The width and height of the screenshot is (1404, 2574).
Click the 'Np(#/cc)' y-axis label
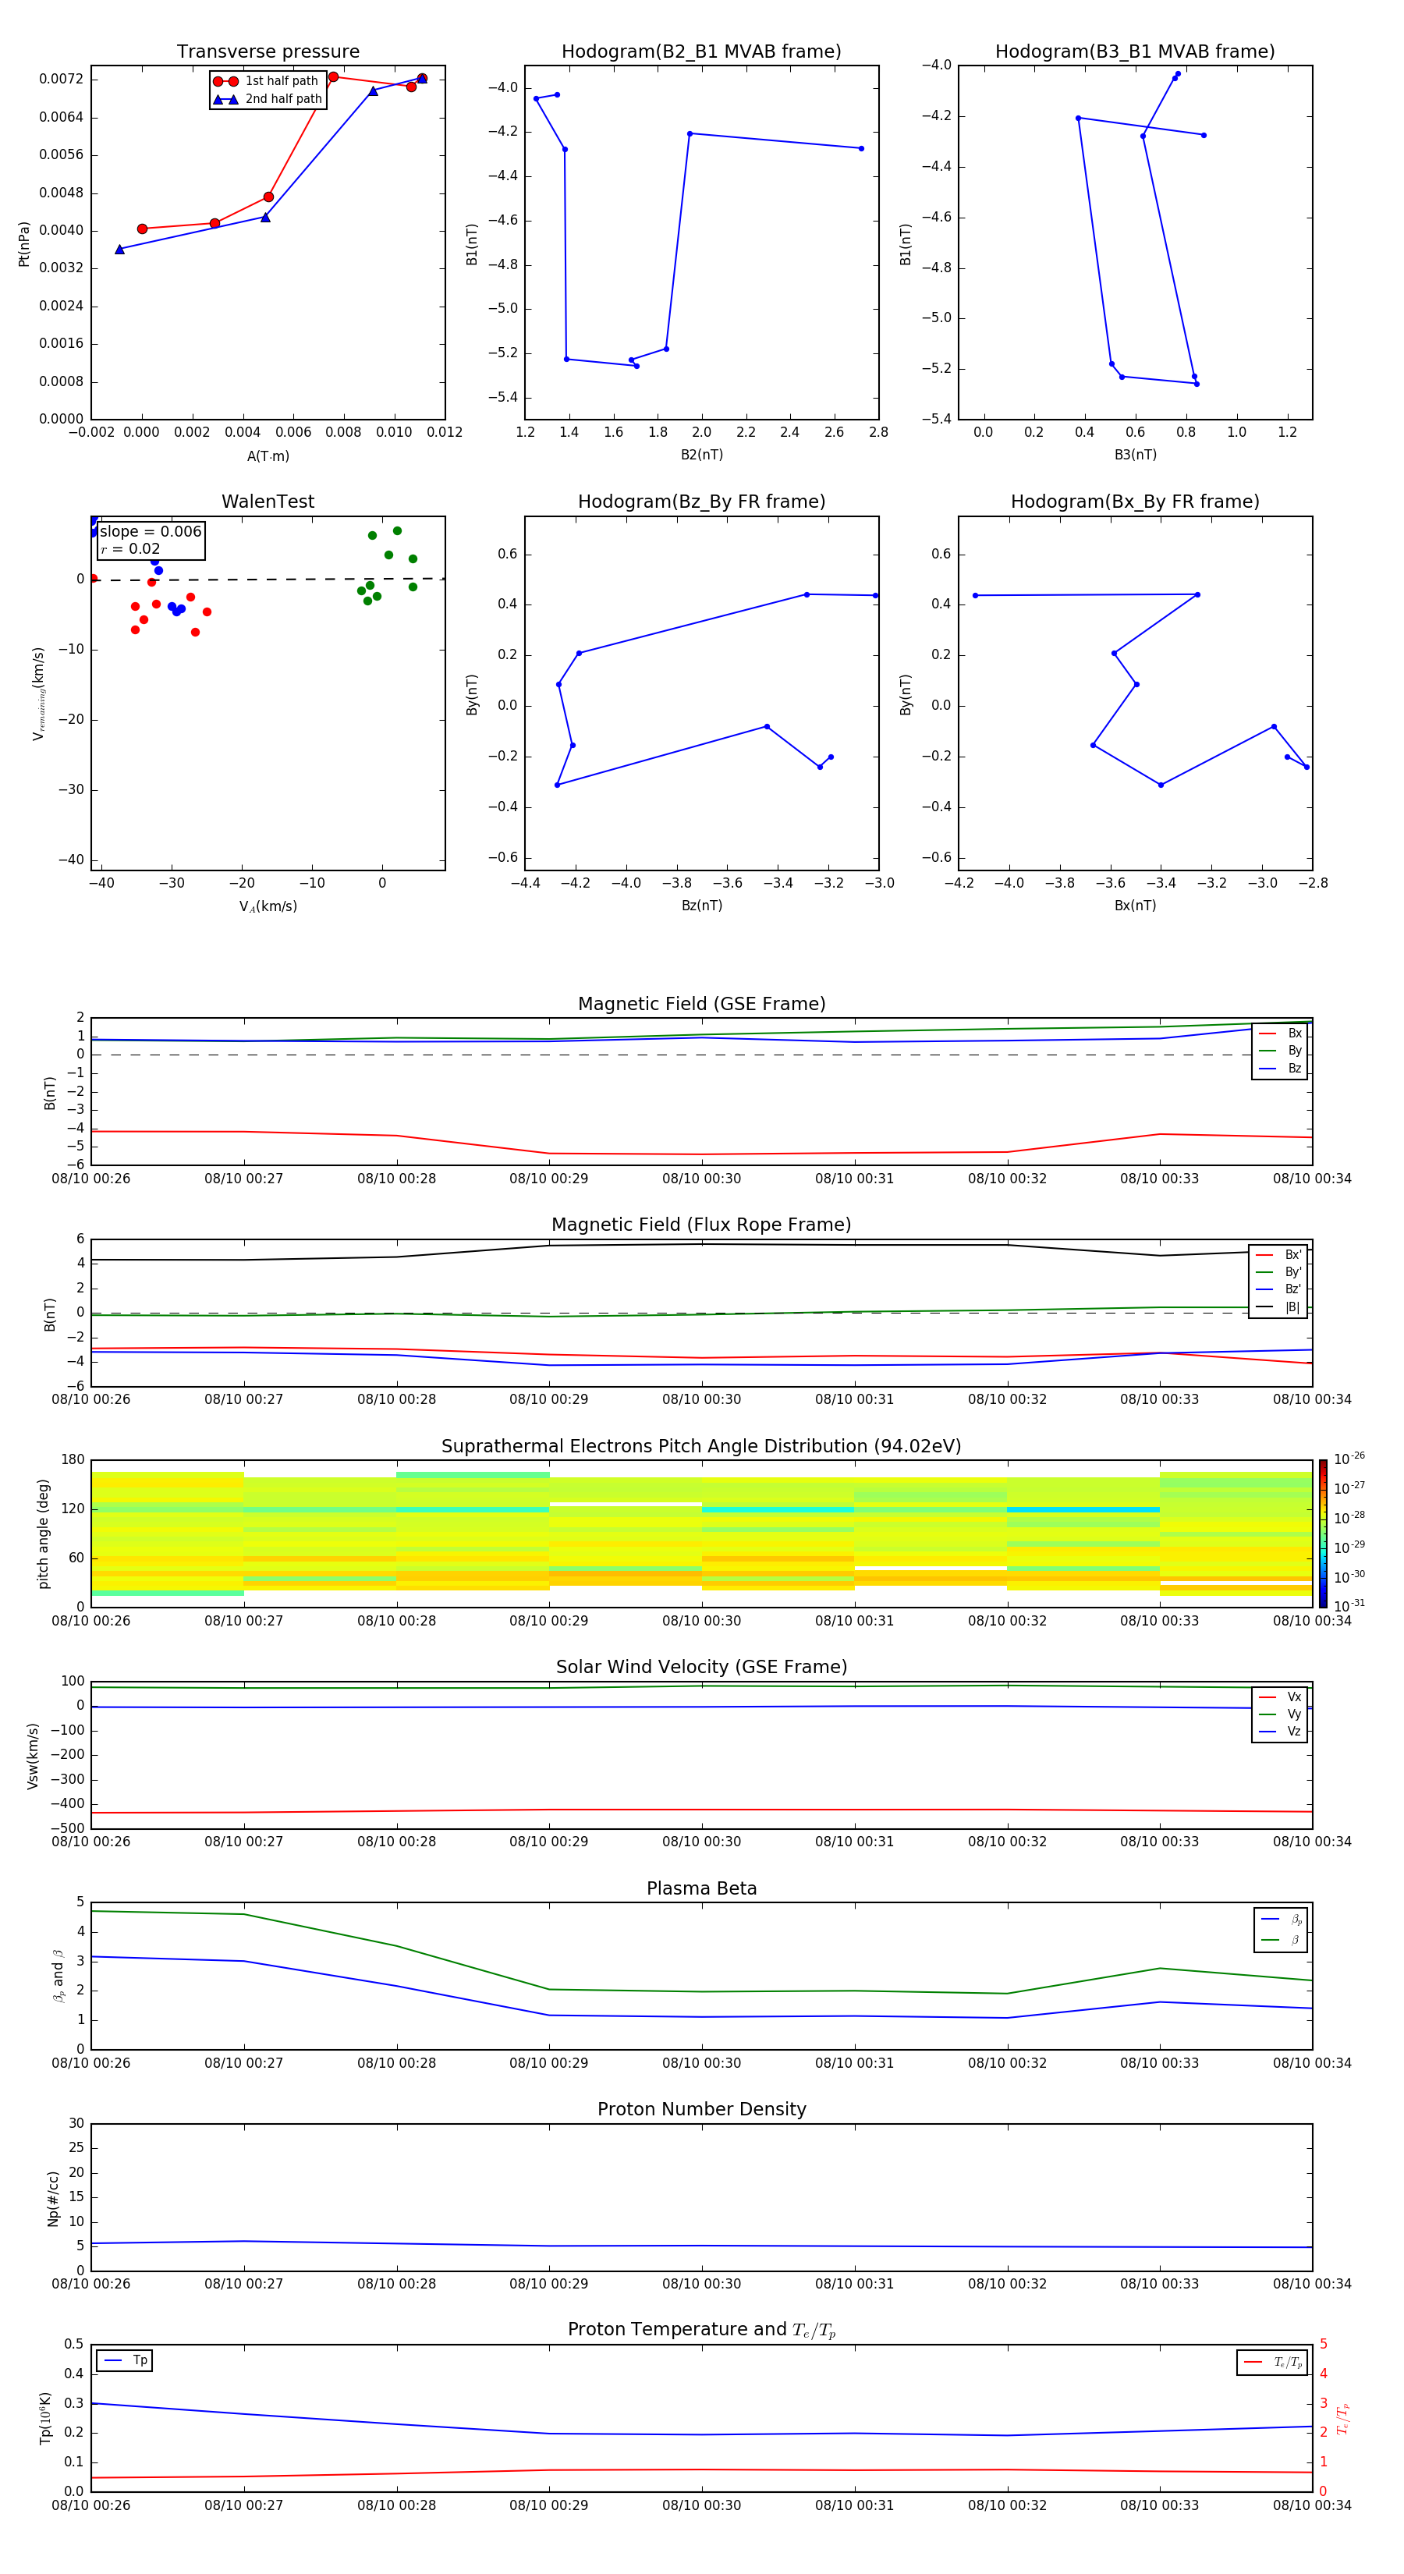(x=53, y=2198)
